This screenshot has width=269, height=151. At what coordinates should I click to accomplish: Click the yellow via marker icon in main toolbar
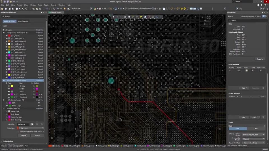pyautogui.click(x=185, y=9)
